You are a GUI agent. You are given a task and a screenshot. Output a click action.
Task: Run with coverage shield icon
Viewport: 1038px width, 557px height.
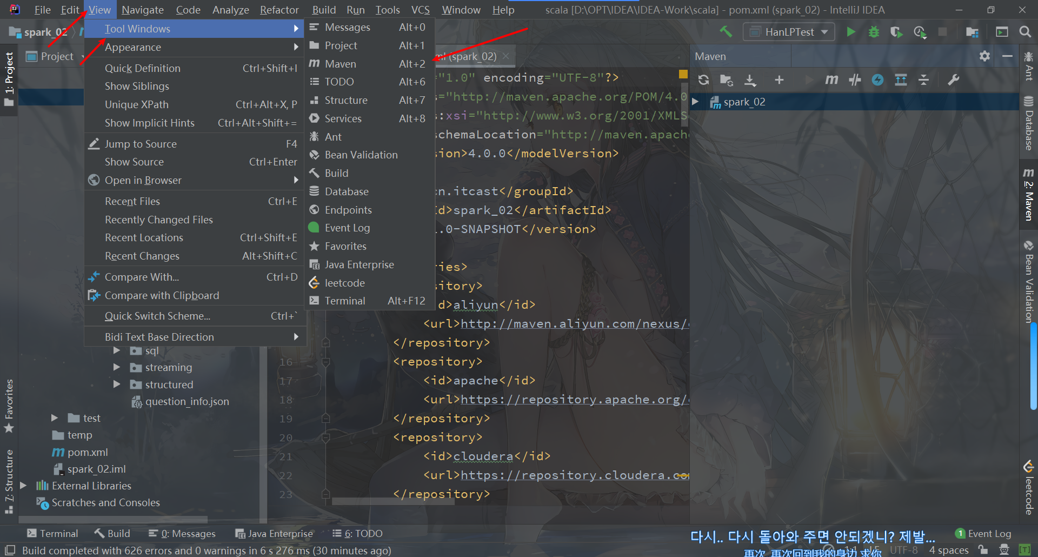point(896,32)
